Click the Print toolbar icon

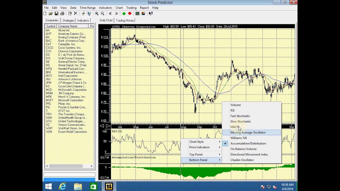[x=62, y=14]
